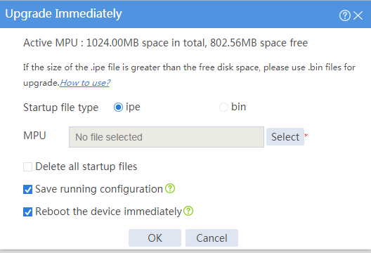The height and width of the screenshot is (253, 371).
Task: Click the Select button for MPU file
Action: point(285,137)
